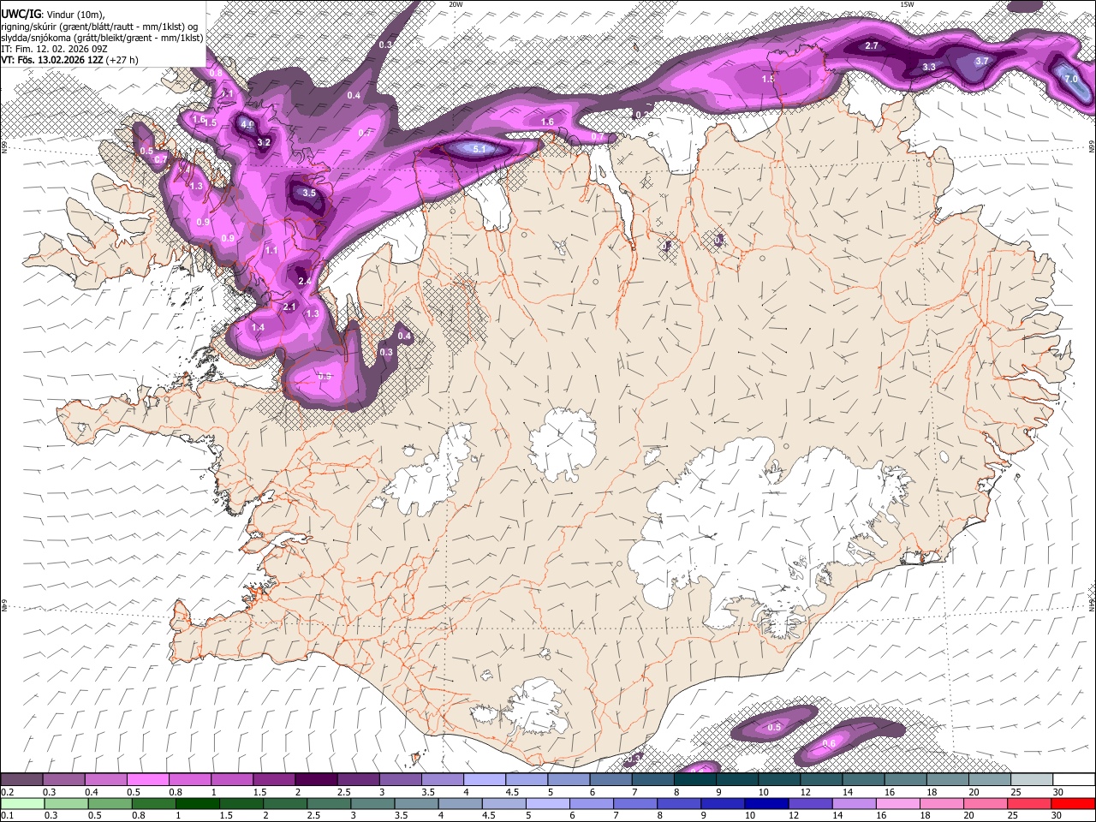Image resolution: width=1096 pixels, height=822 pixels.
Task: Click the pale mint 0.1–0.3 swatch in lower legend
Action: tap(21, 803)
